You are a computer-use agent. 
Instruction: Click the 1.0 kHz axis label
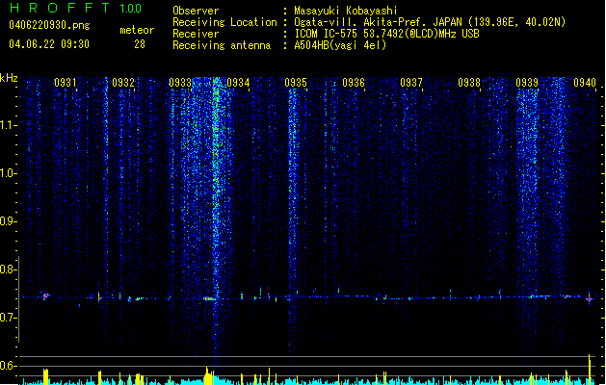[x=9, y=173]
